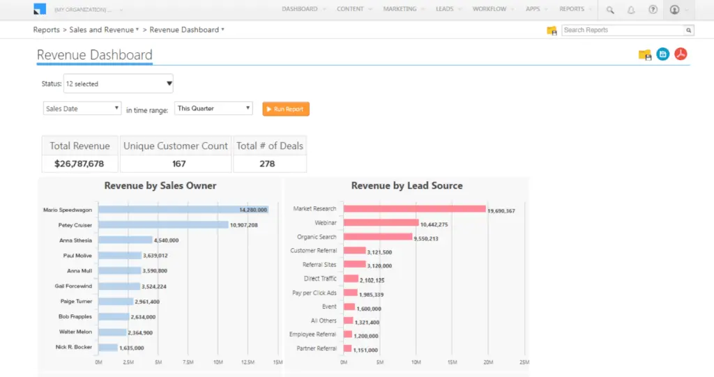
Task: Open Revenue Dashboard breadcrumb dropdown
Action: [x=187, y=29]
